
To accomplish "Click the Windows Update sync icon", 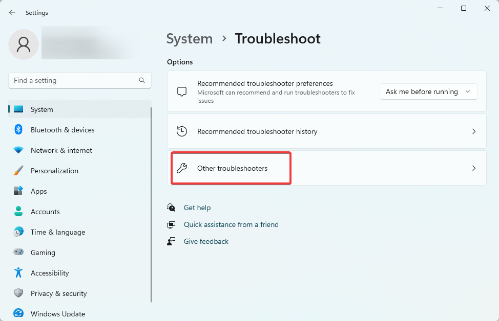I will click(x=18, y=313).
